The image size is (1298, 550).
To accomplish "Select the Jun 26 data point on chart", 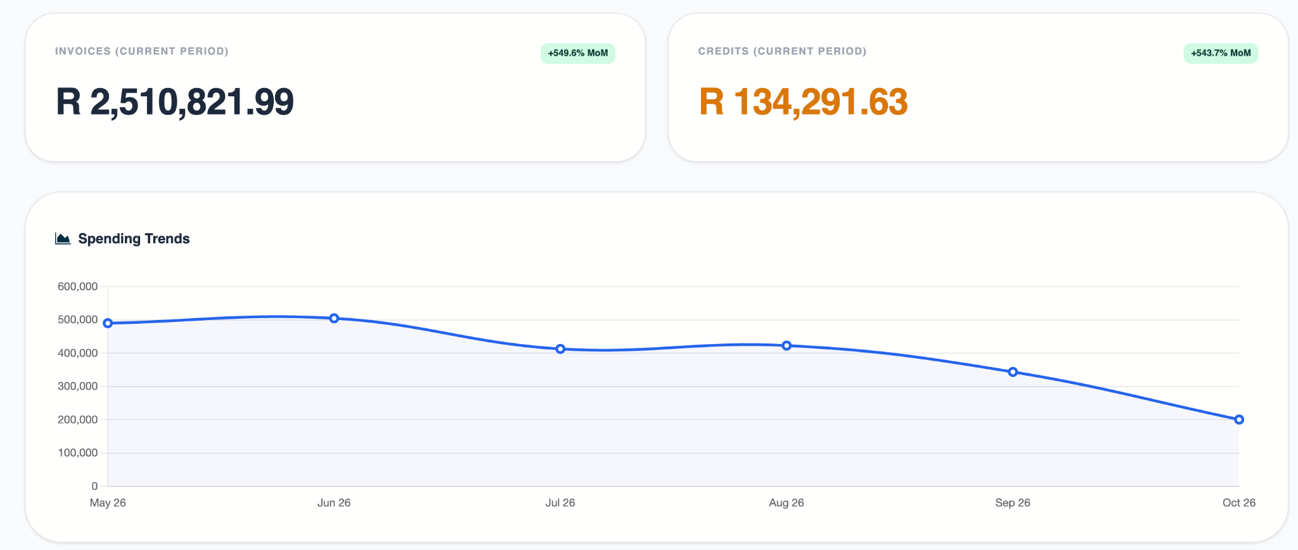I will coord(334,318).
